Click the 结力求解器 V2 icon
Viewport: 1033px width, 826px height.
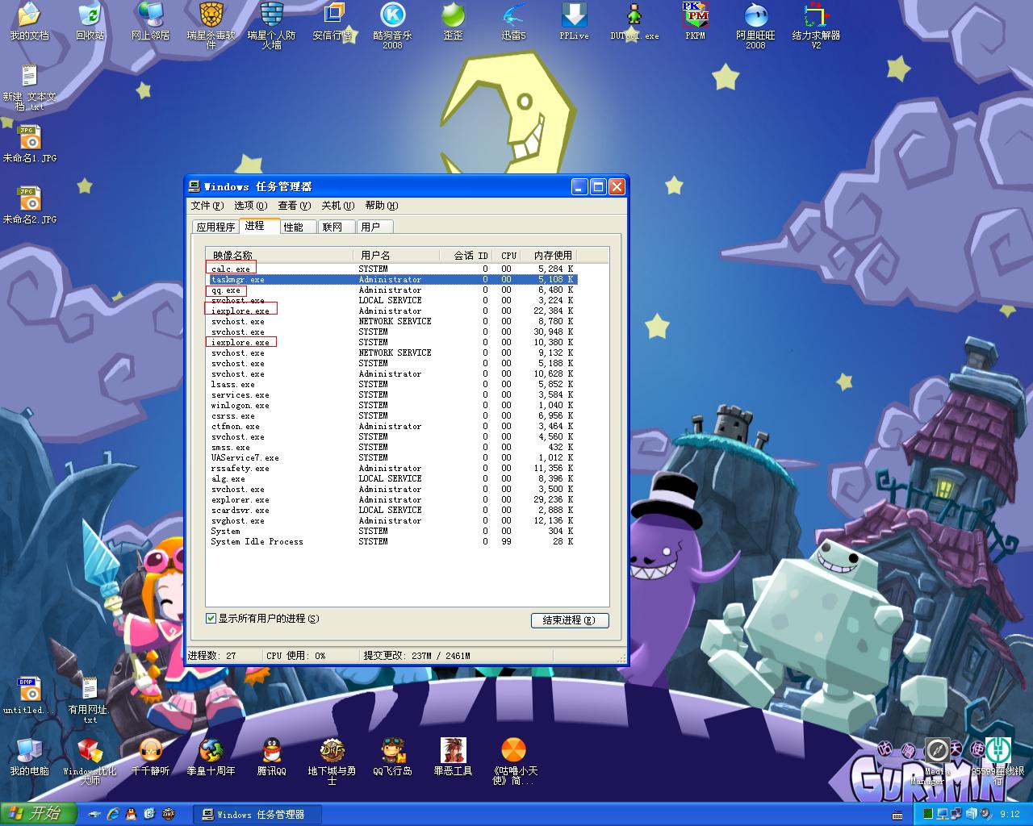coord(817,26)
